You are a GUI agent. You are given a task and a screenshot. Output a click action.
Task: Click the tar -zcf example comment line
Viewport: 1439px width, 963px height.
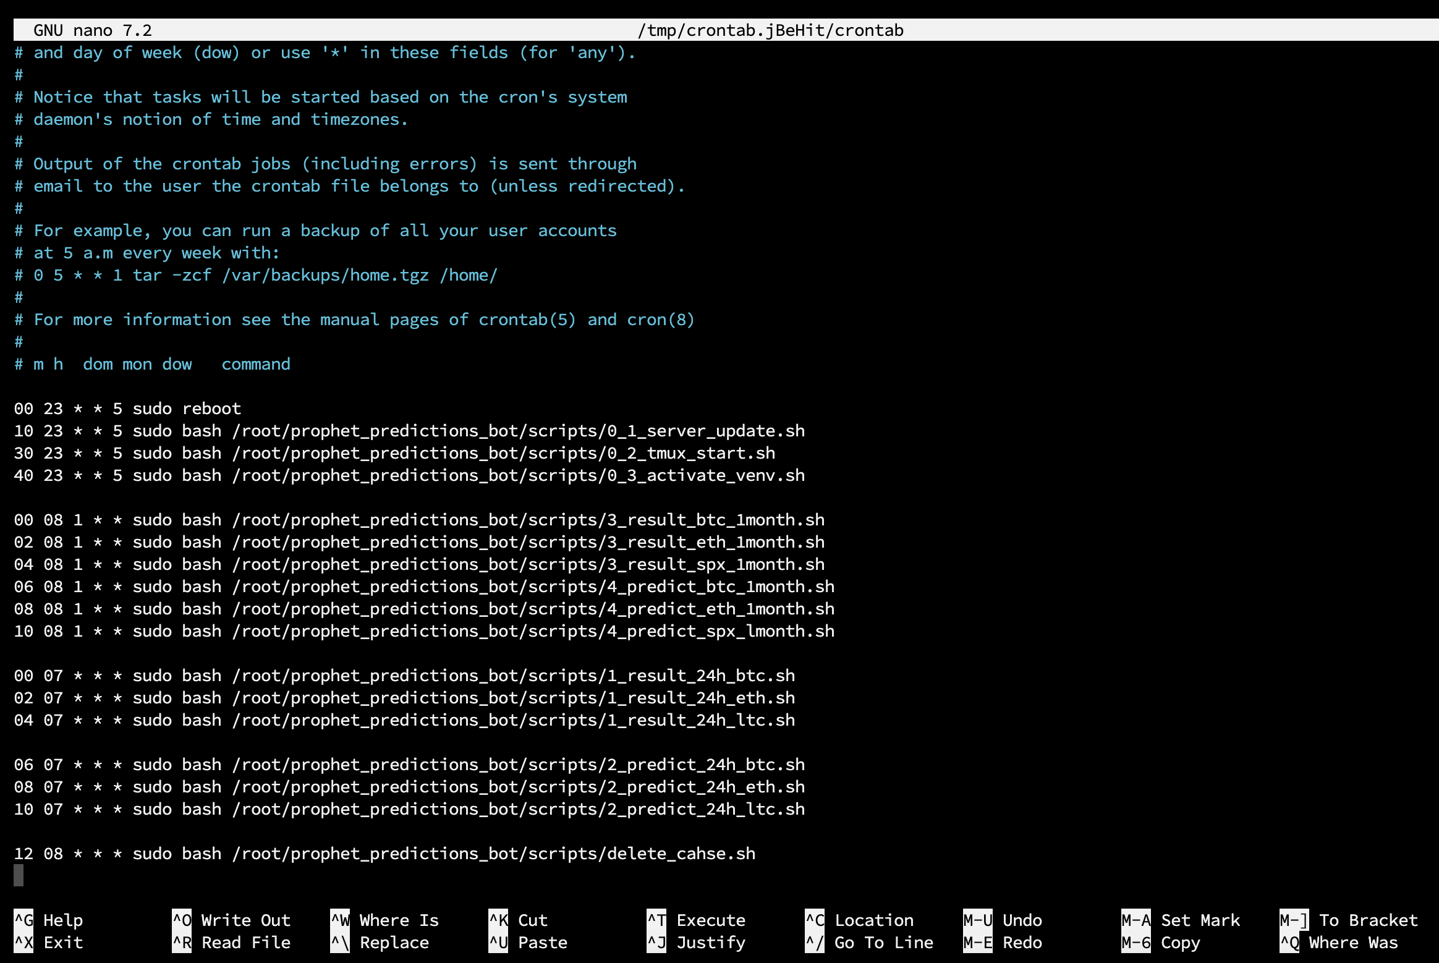tap(256, 275)
